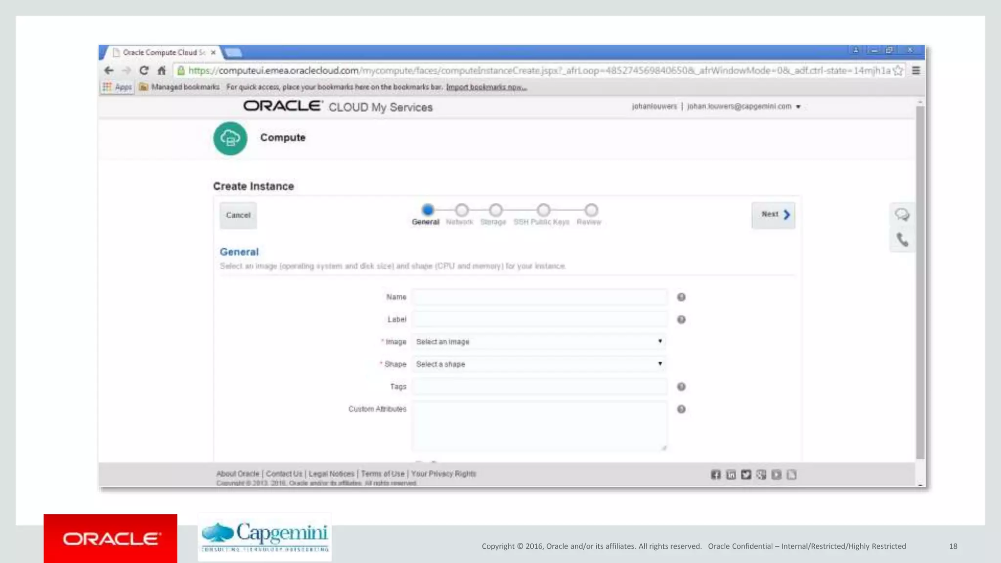This screenshot has height=563, width=1001.
Task: Open the user account dropdown arrow
Action: click(x=798, y=107)
